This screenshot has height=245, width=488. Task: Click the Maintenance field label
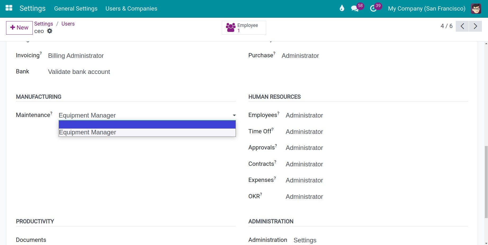(x=33, y=115)
